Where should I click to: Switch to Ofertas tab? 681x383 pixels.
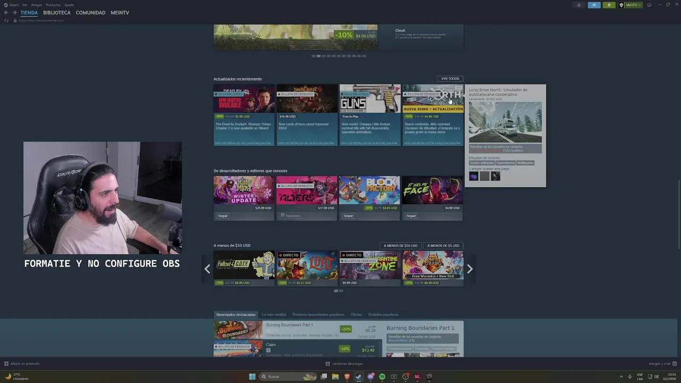click(x=356, y=314)
